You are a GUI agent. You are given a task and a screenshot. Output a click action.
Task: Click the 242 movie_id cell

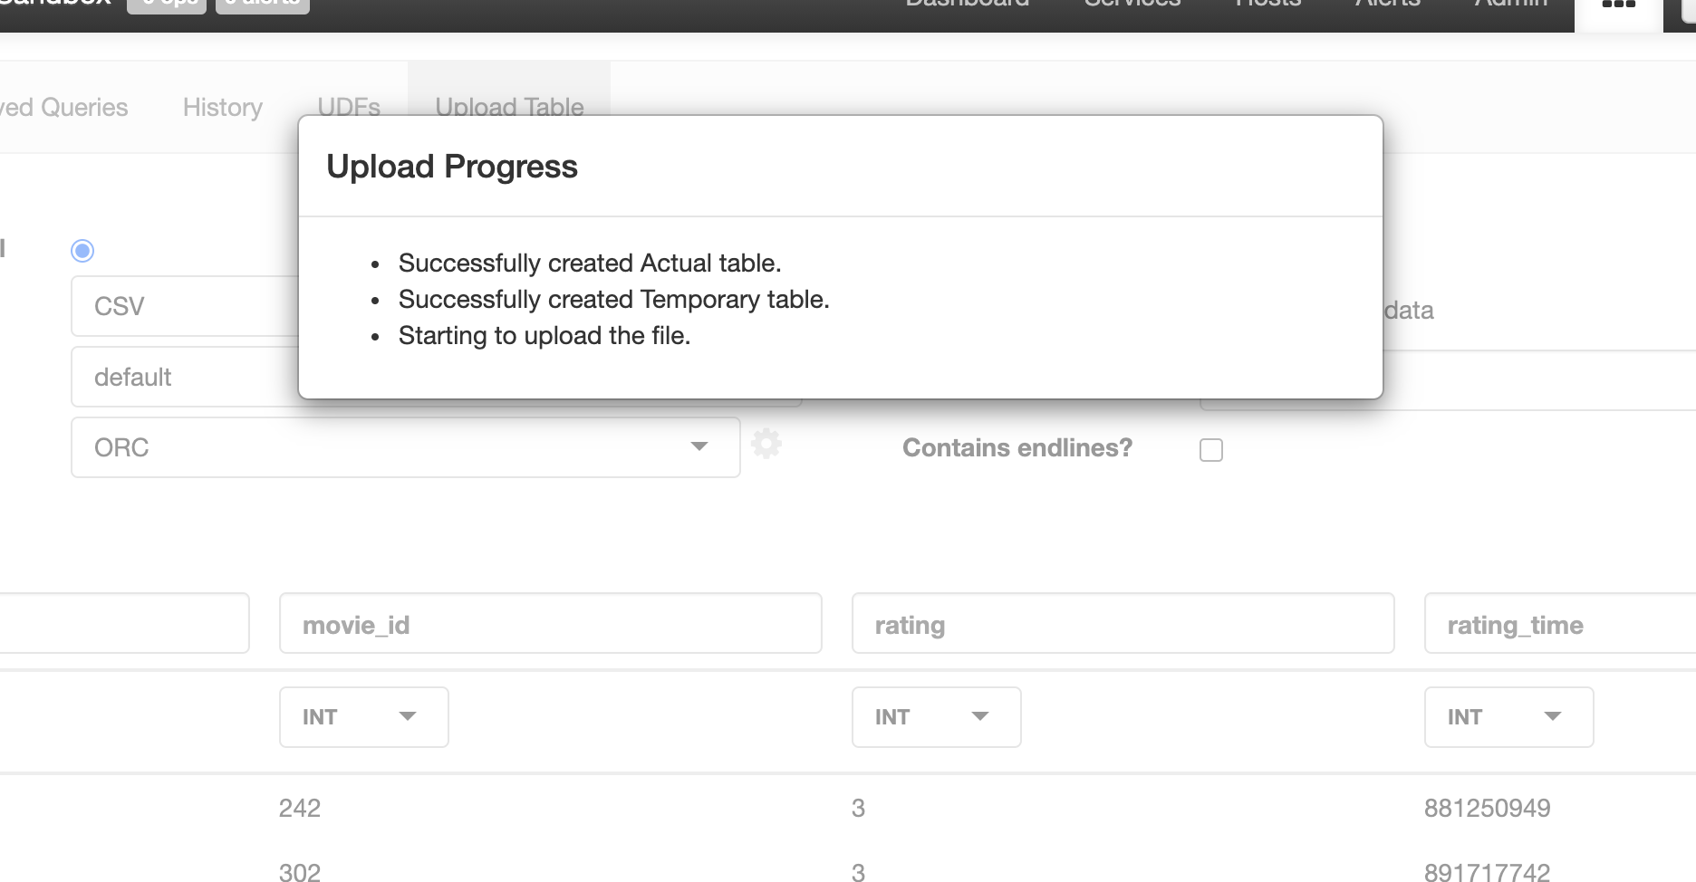point(300,808)
